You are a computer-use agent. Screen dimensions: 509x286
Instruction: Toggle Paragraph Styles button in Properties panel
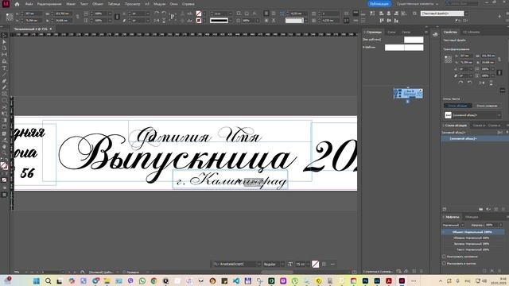457,106
